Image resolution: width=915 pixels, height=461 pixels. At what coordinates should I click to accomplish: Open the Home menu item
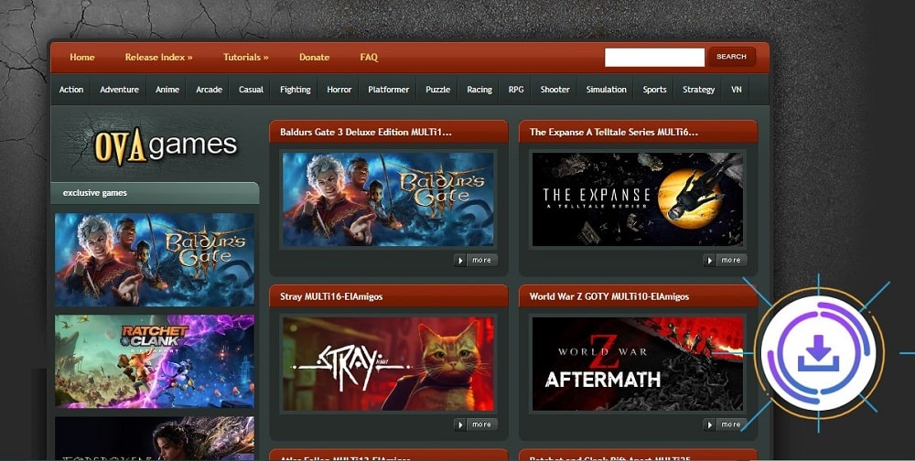pyautogui.click(x=81, y=58)
